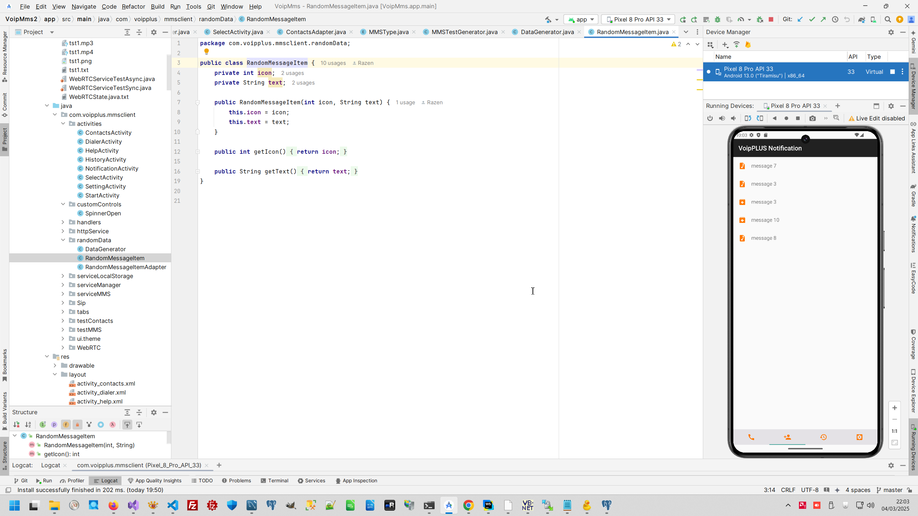Tap message 10 in emulator list
Viewport: 918px width, 516px height.
tap(765, 220)
